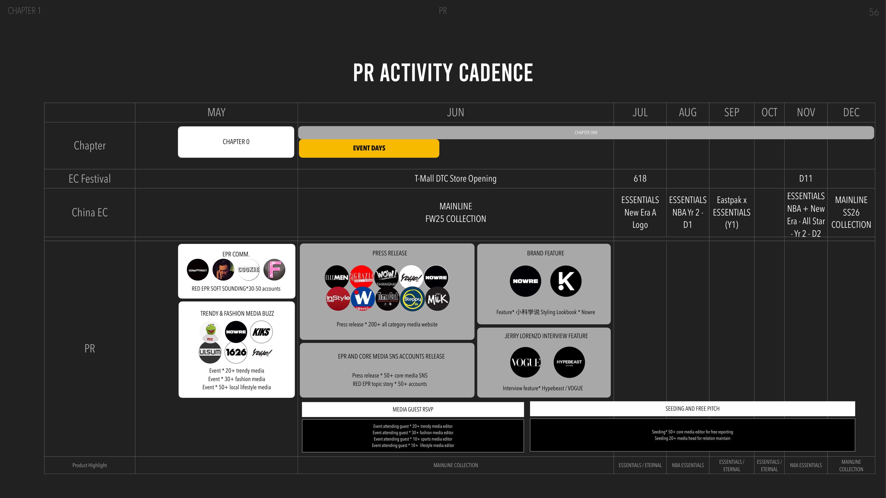This screenshot has width=886, height=498.
Task: Select the MiLK magazine logo
Action: [x=438, y=299]
